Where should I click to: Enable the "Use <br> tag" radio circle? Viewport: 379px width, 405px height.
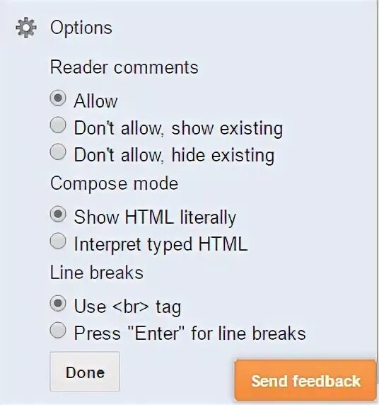click(58, 304)
